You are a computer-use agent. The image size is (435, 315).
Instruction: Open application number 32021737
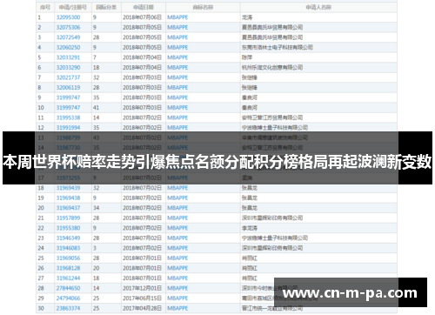68,77
